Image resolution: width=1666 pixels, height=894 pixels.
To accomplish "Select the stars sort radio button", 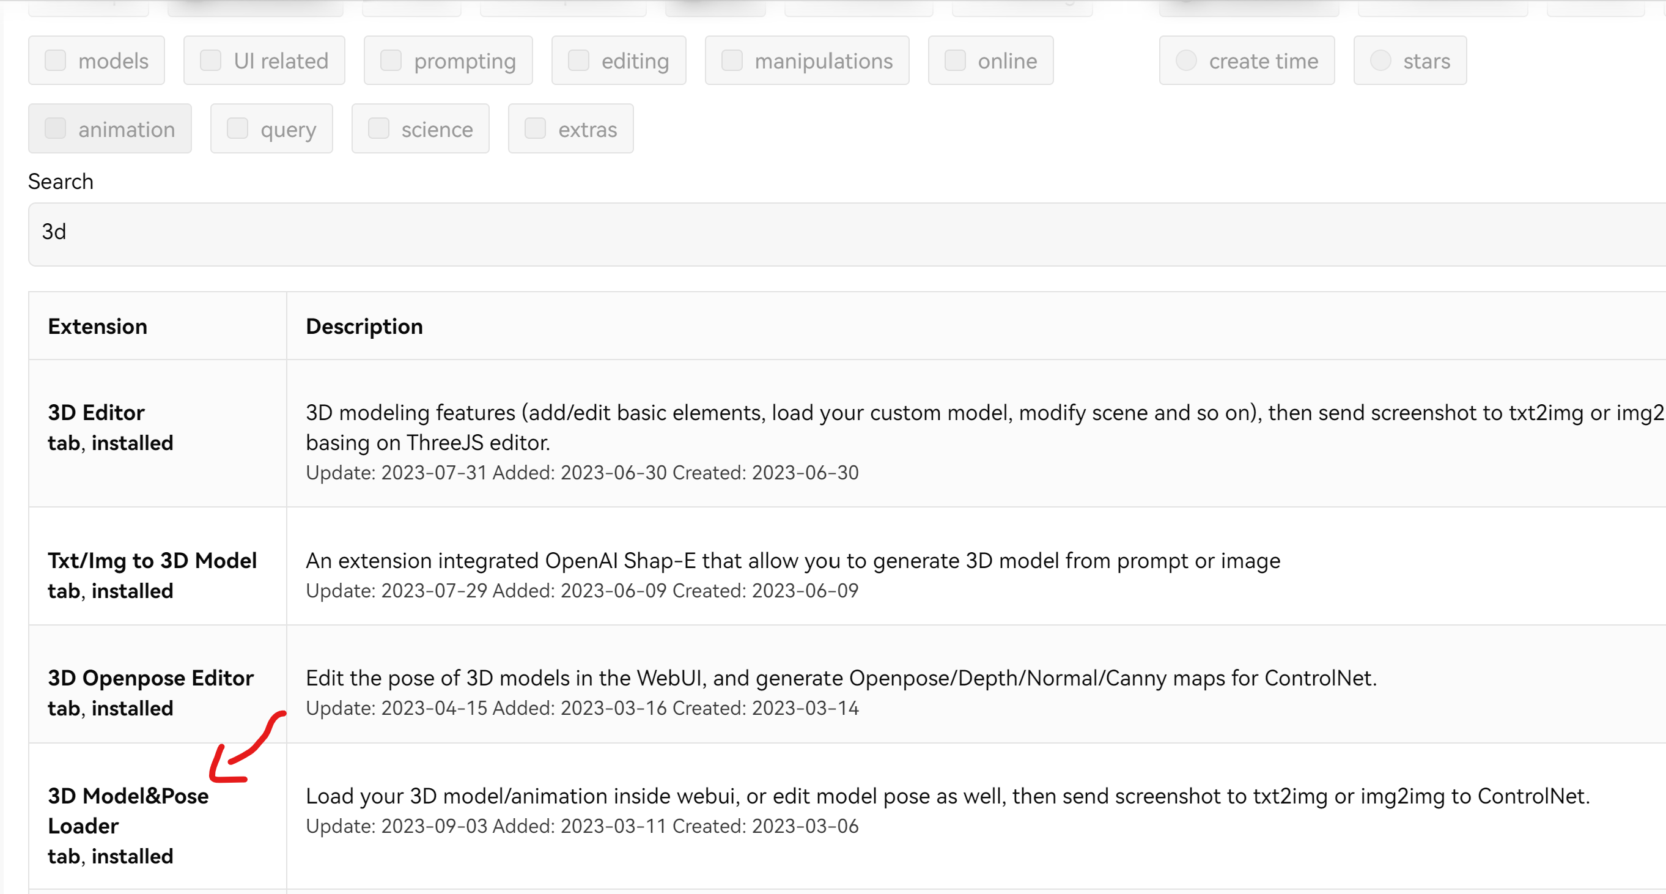I will click(x=1380, y=61).
